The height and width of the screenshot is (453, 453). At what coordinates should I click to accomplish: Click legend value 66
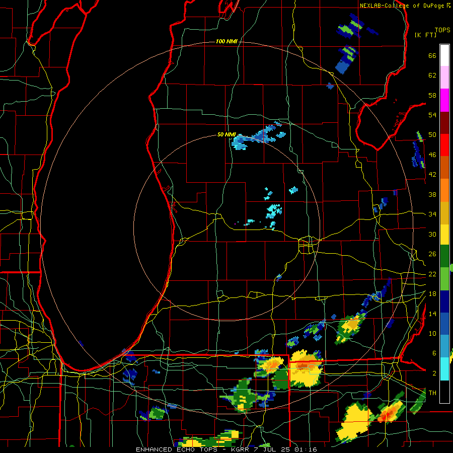(x=432, y=55)
